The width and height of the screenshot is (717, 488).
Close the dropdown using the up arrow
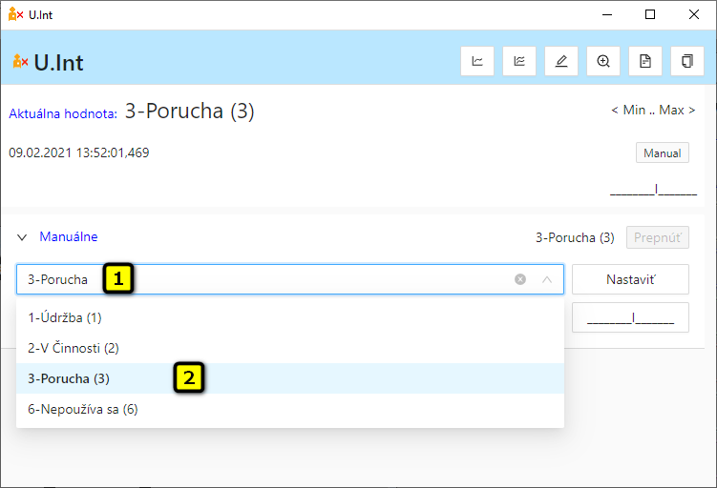(547, 280)
